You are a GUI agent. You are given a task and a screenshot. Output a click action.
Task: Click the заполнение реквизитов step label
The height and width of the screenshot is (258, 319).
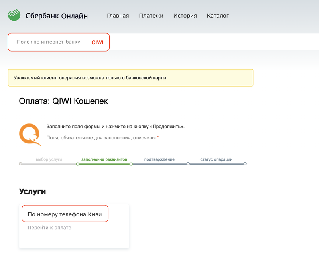pyautogui.click(x=104, y=159)
